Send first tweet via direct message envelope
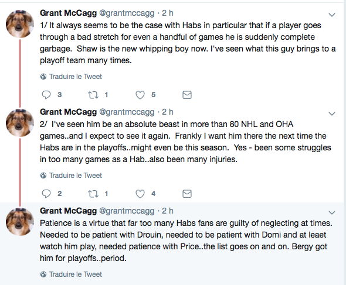 [187, 95]
